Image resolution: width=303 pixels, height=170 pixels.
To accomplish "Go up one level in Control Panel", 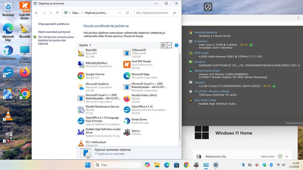I will [x=57, y=13].
